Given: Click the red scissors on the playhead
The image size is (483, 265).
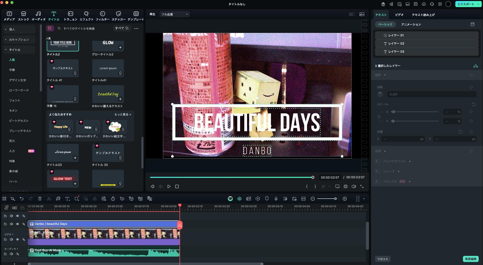Looking at the screenshot, I should click(180, 225).
